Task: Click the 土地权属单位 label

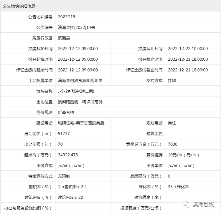Action: tap(40, 81)
